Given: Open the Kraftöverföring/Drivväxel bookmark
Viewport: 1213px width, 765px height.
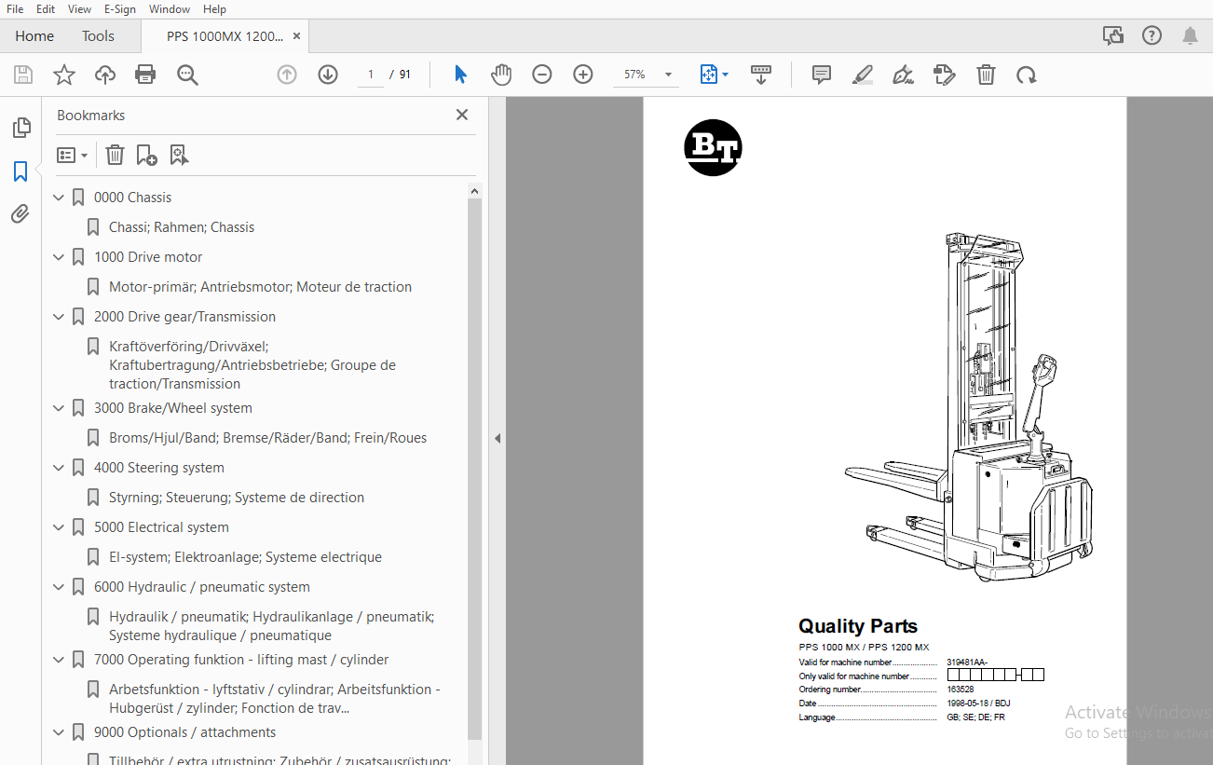Looking at the screenshot, I should click(252, 365).
